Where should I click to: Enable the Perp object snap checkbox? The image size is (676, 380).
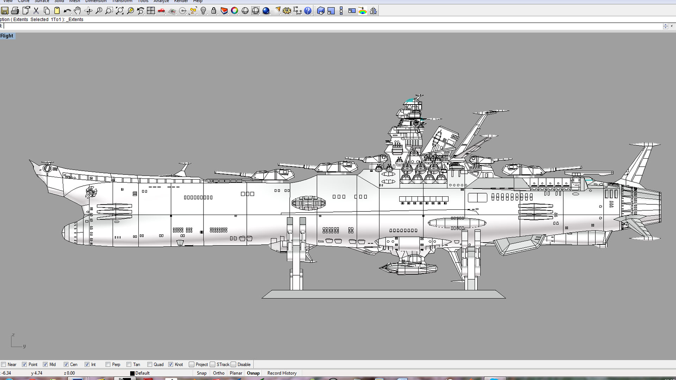[x=108, y=365]
